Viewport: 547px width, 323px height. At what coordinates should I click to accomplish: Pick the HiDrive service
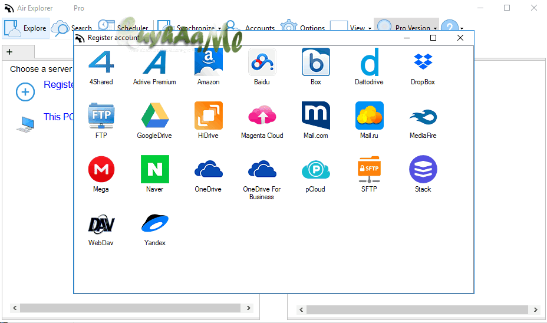coord(208,116)
